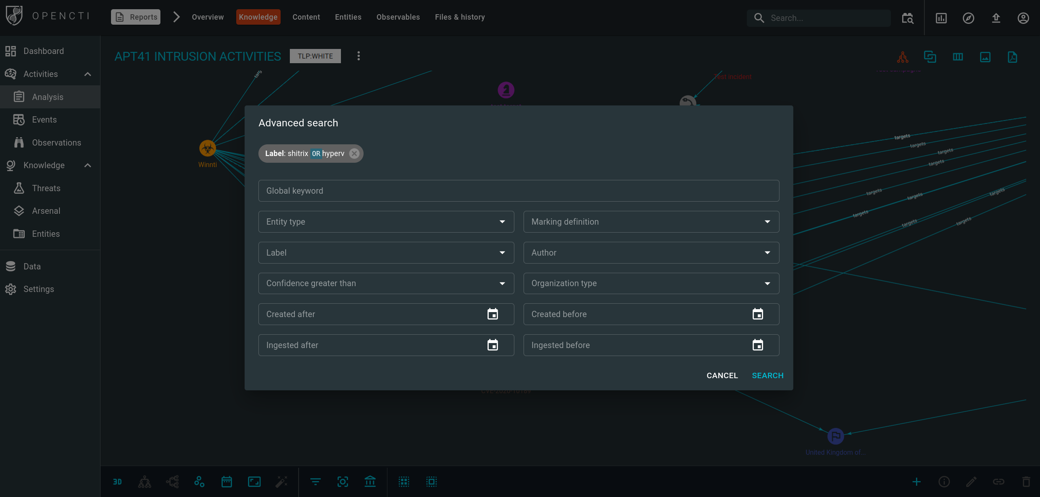Open Ingested before calendar picker
1040x497 pixels.
tap(757, 345)
